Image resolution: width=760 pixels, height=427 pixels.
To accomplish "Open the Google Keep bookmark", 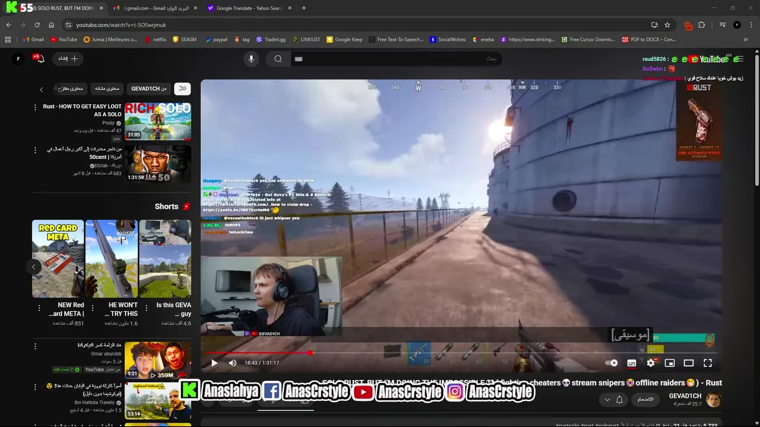I will 344,40.
